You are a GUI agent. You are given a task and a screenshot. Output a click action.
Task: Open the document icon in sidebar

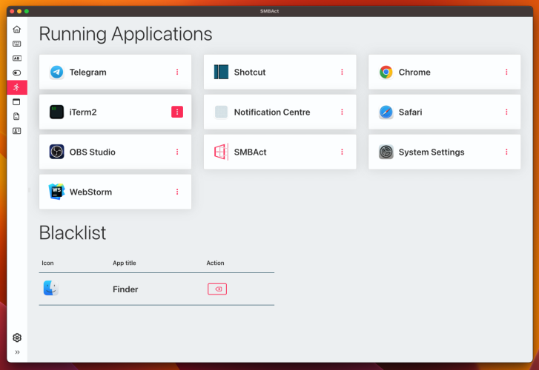pos(17,116)
